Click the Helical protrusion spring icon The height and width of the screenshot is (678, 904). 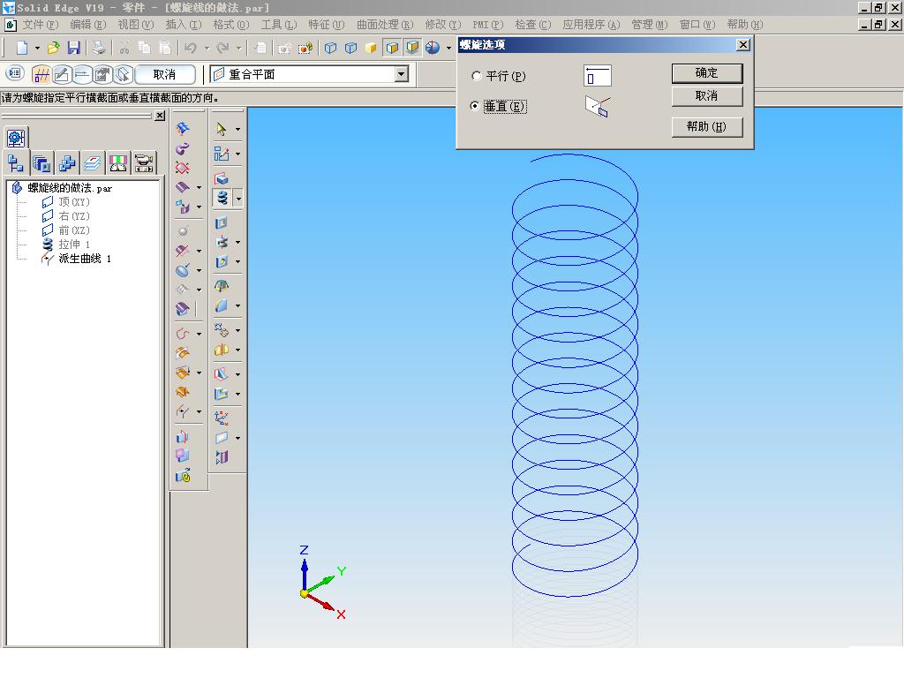(222, 198)
